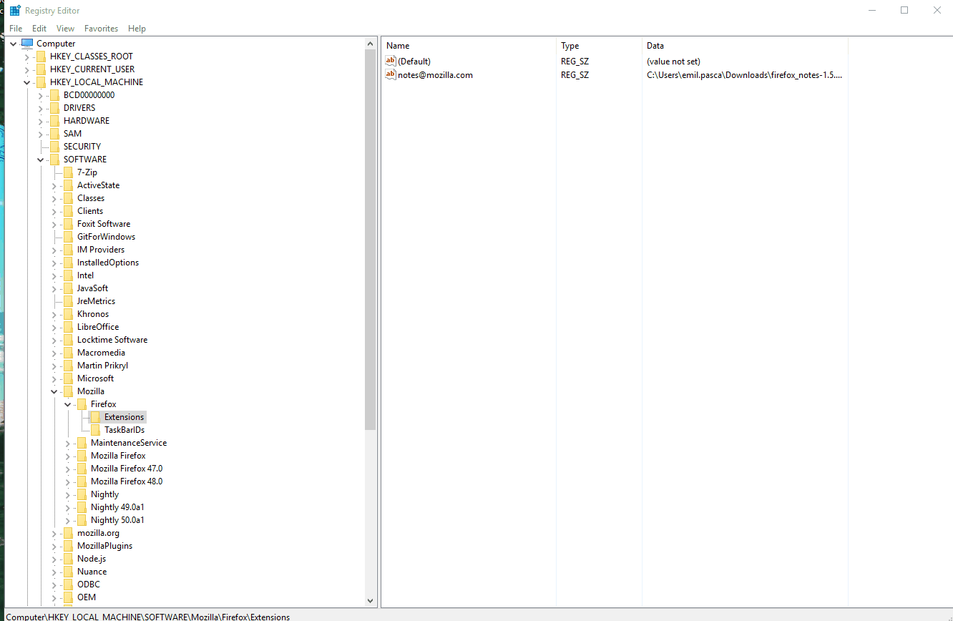The image size is (953, 621).
Task: Select the Foxit Software key
Action: (104, 224)
